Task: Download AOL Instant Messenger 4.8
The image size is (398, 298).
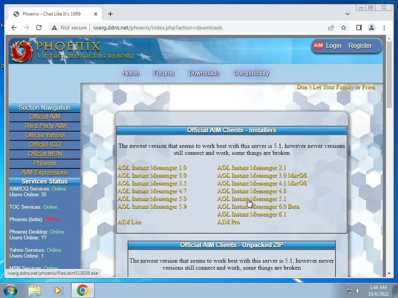Action: pos(252,191)
